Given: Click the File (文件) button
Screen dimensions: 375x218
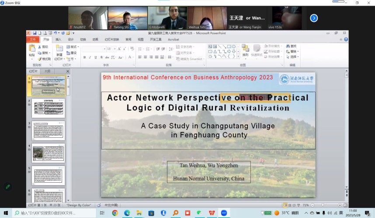Looking at the screenshot, I should click(x=32, y=39).
